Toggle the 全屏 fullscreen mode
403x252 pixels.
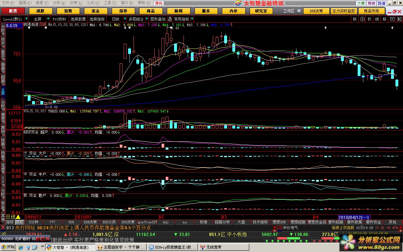coord(37,19)
